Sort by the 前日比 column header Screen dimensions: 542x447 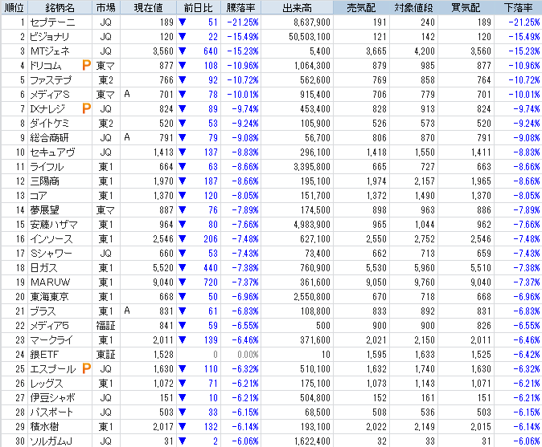pos(199,7)
